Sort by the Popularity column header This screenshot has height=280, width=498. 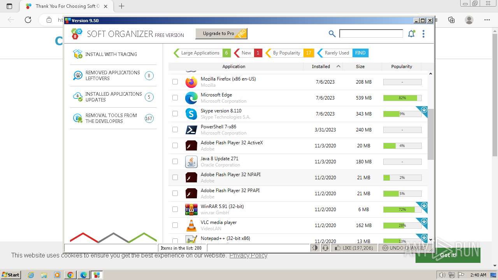pyautogui.click(x=402, y=66)
